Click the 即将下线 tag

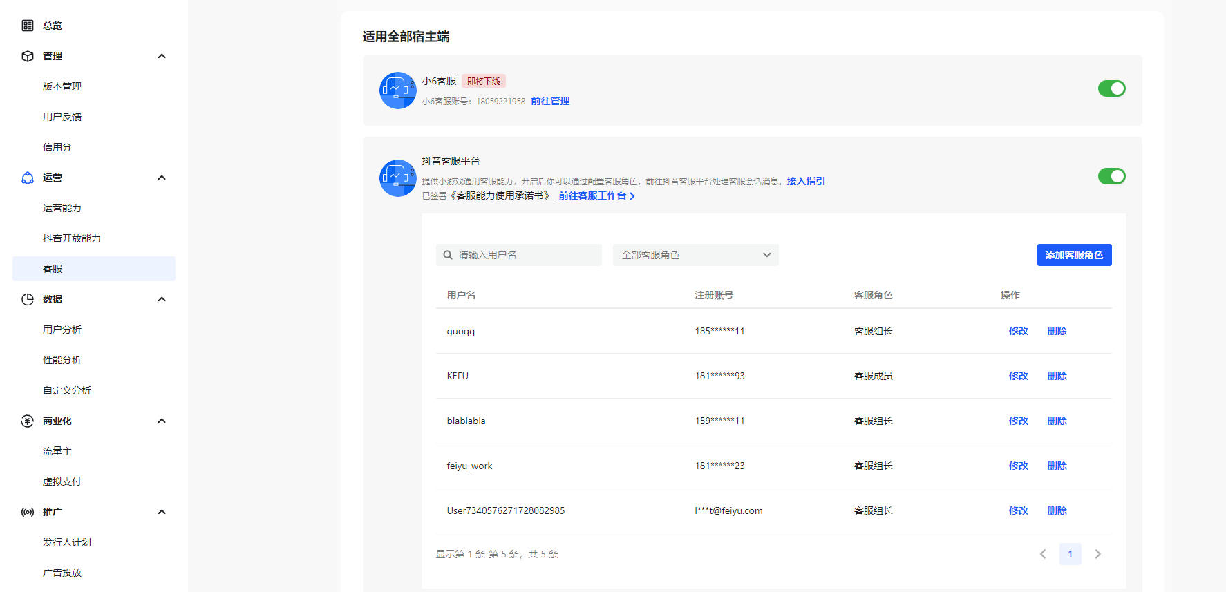tap(484, 81)
